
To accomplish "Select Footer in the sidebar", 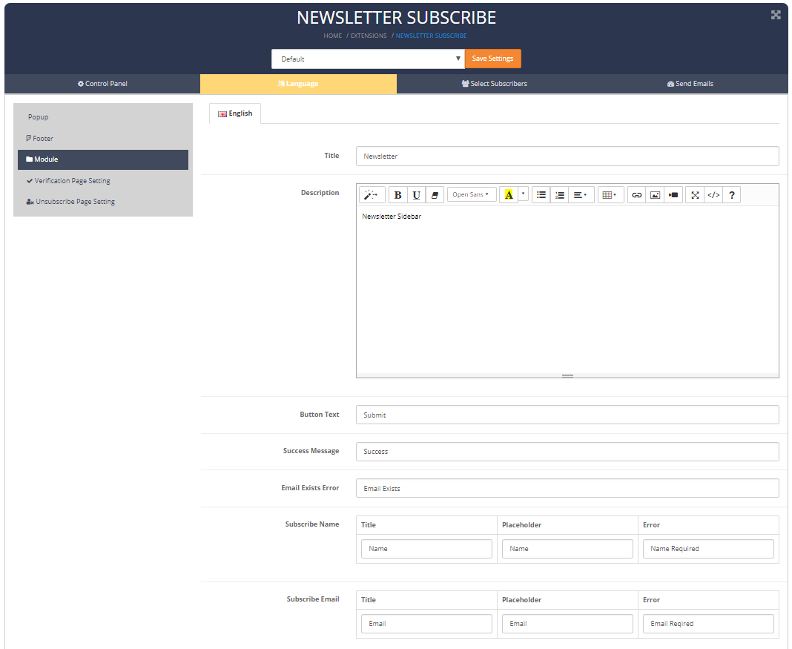I will (103, 139).
